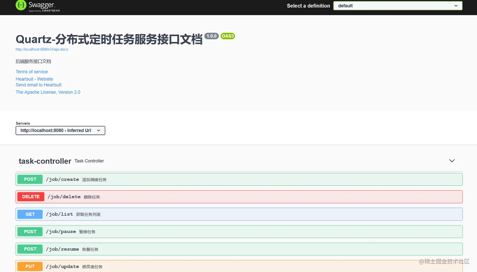Image resolution: width=477 pixels, height=272 pixels.
Task: Visit Heartsuit - Website link
Action: 34,79
